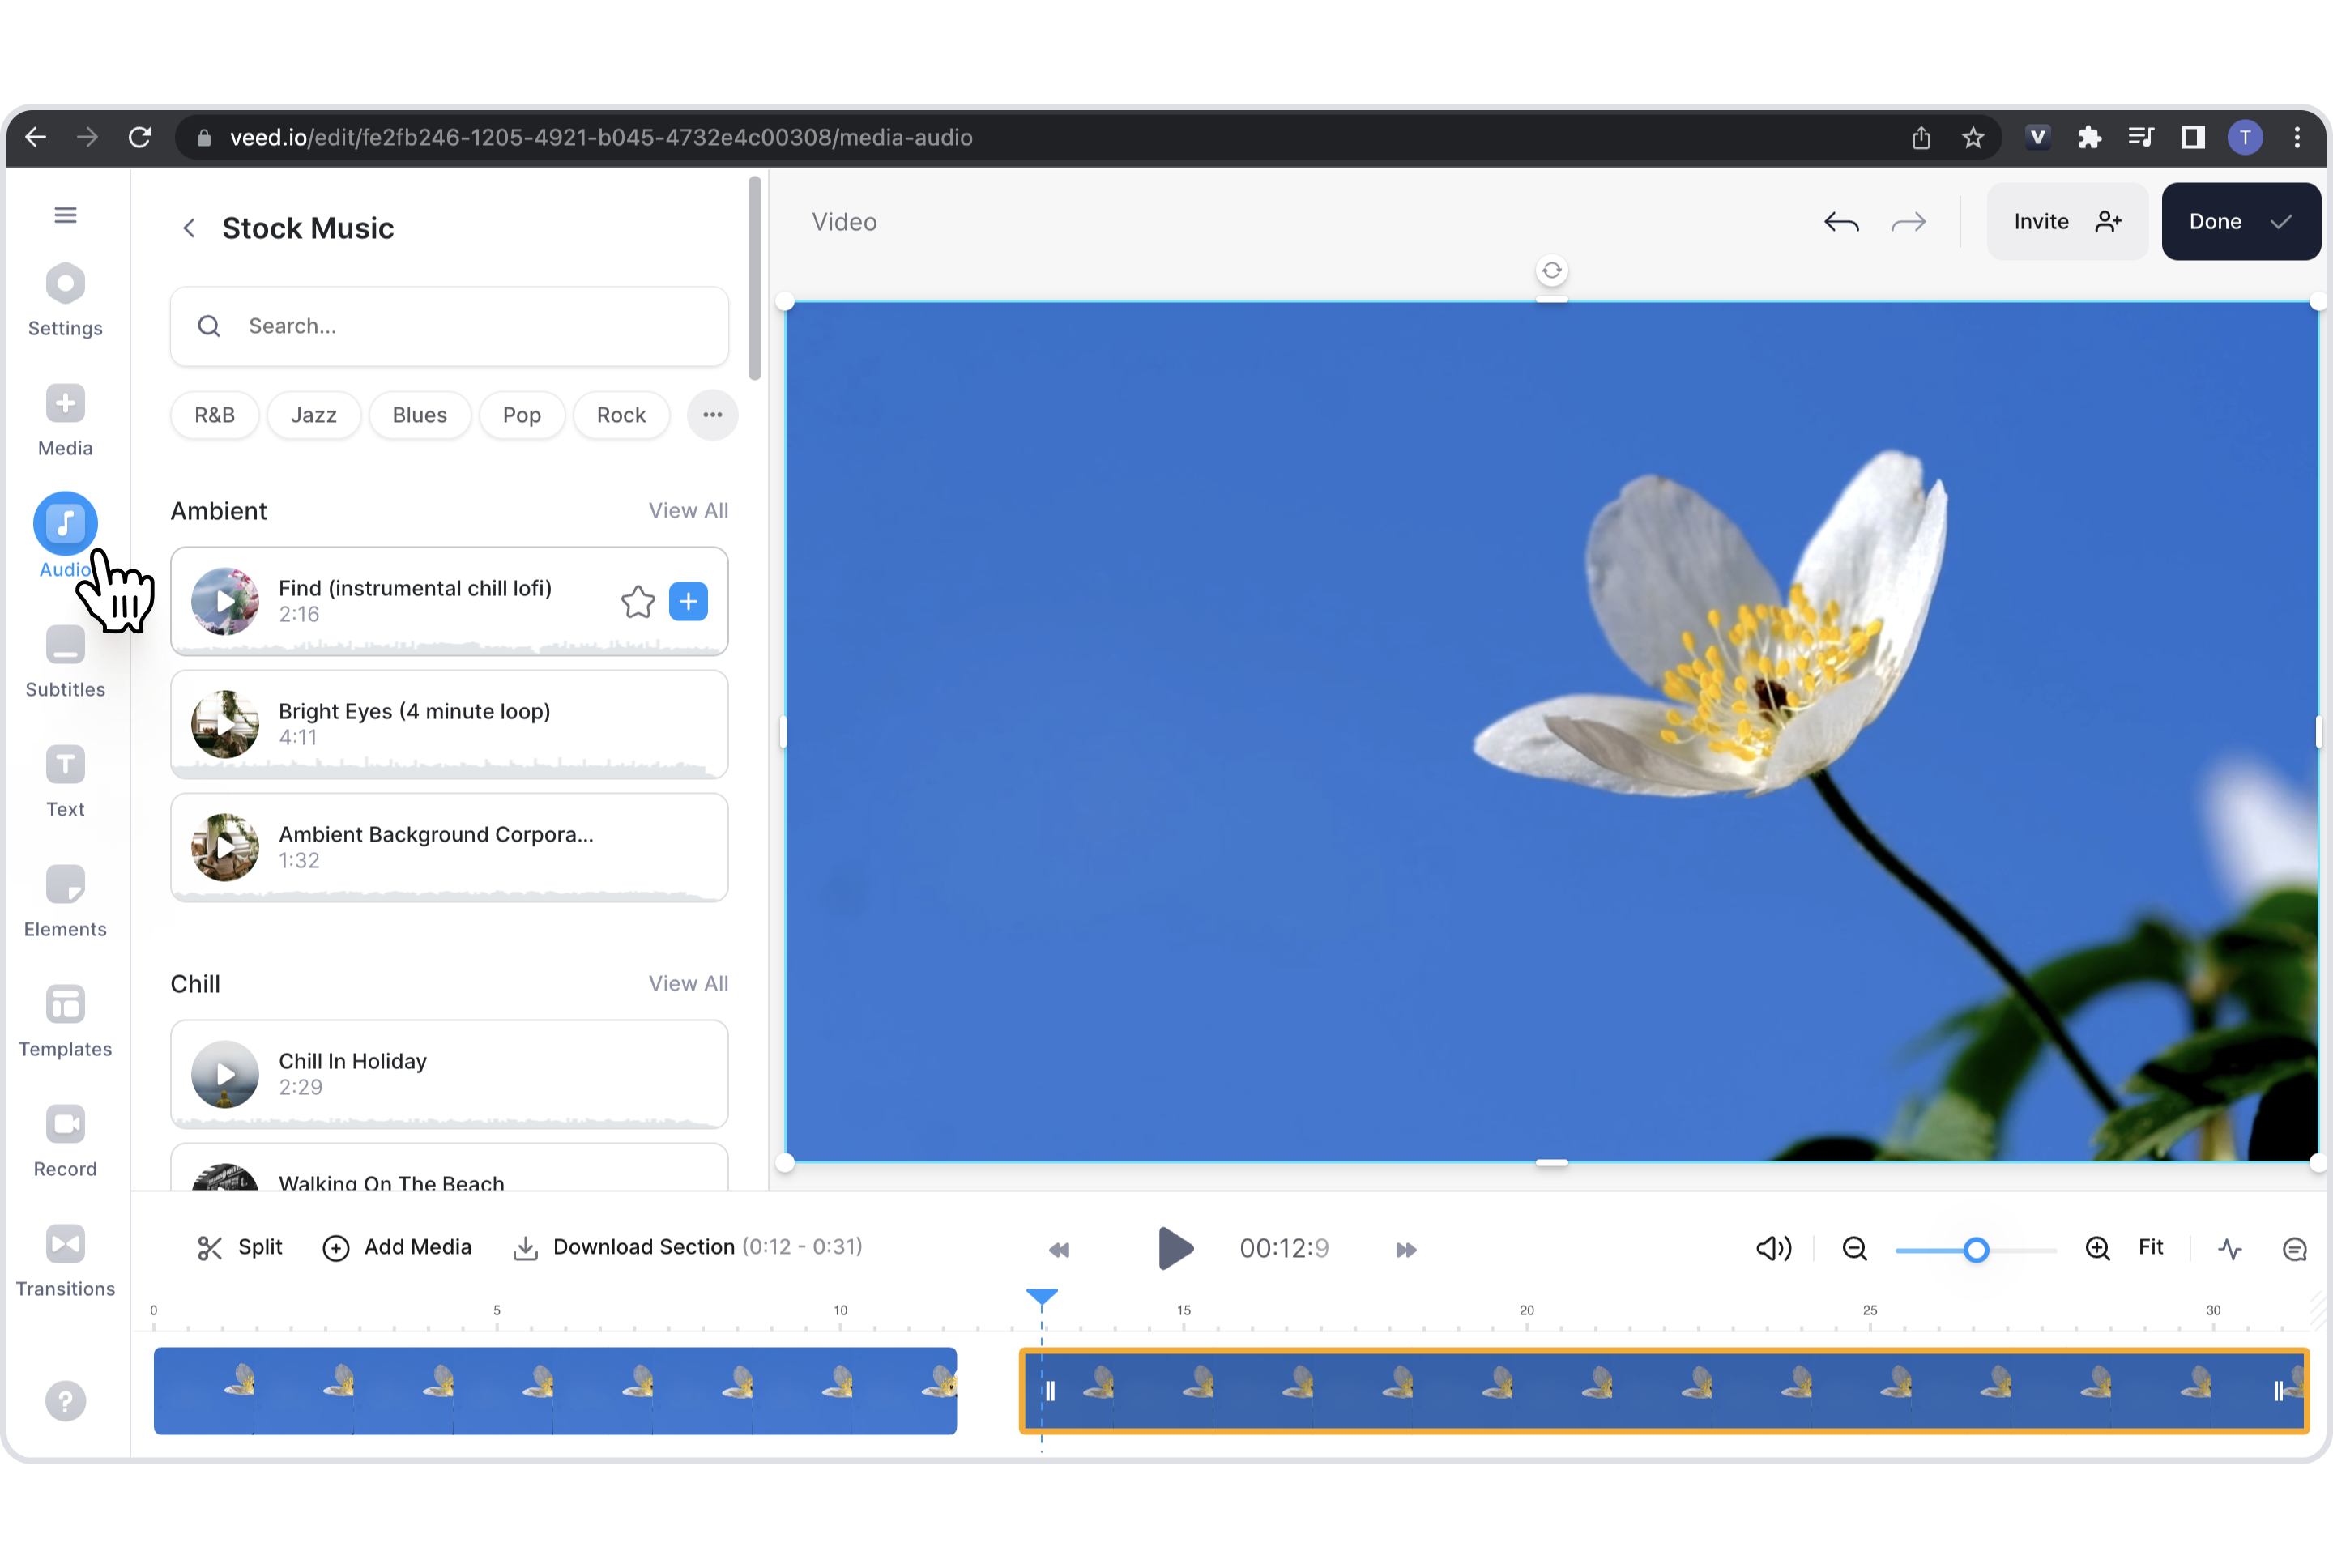Open the Subtitles panel
2333x1568 pixels.
click(65, 661)
